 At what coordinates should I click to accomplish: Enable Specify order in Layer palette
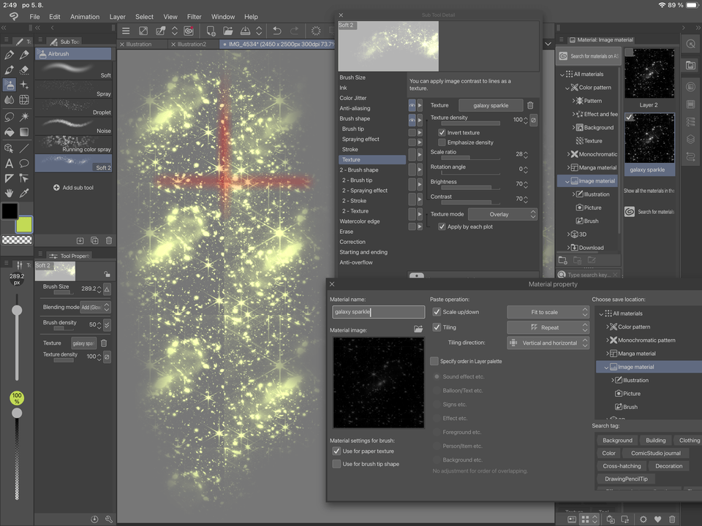[x=434, y=361]
